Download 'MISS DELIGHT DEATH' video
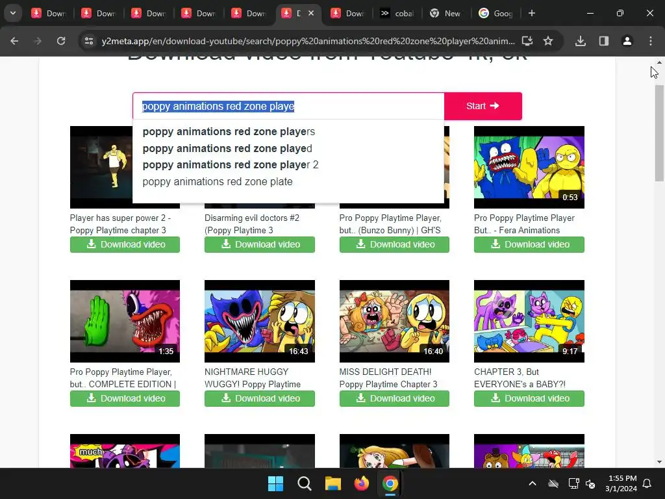 (x=394, y=398)
